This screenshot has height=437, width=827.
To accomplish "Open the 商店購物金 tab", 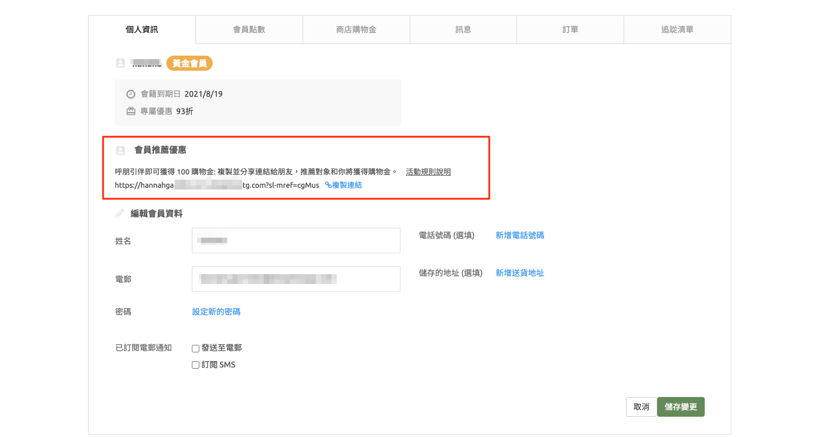I will tap(356, 30).
